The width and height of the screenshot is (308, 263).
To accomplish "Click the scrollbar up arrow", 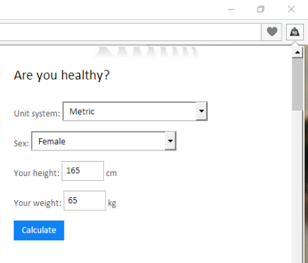I will (x=297, y=53).
